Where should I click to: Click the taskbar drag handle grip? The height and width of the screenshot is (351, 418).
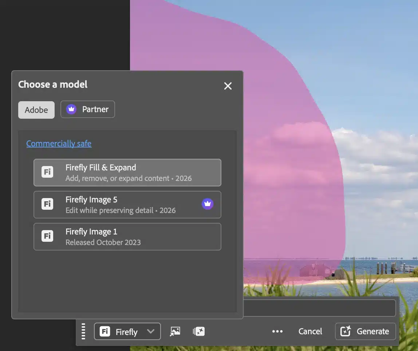pyautogui.click(x=83, y=331)
